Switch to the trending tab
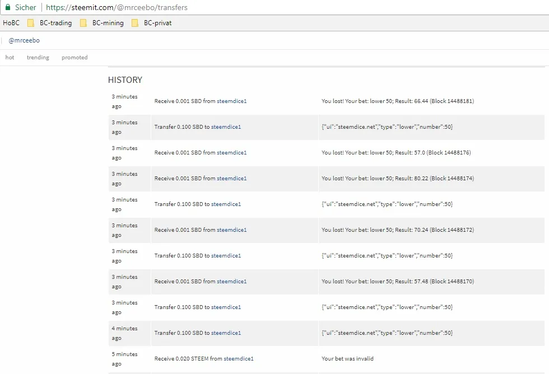Screen dimensions: 549x374 click(x=38, y=57)
